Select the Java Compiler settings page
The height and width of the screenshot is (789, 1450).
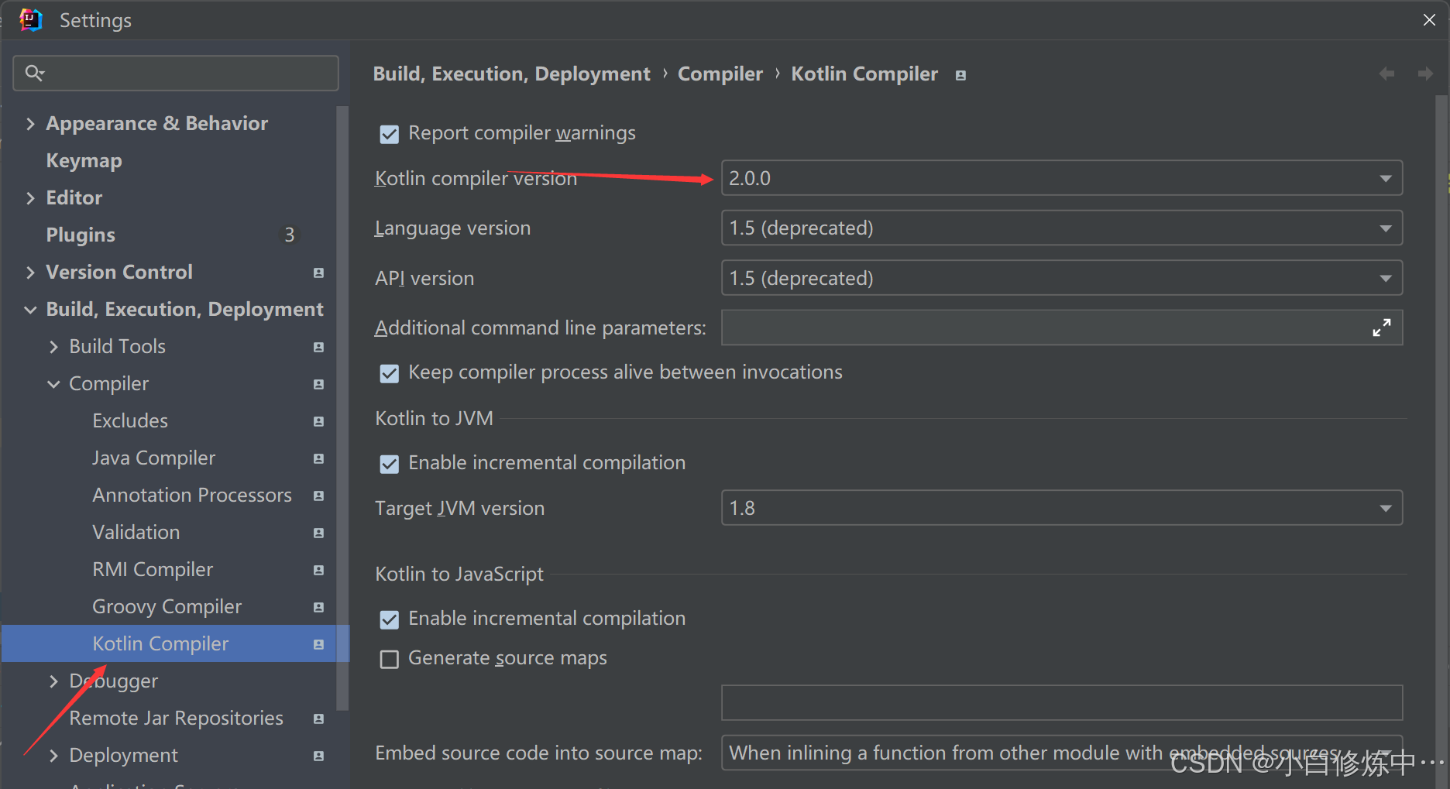[153, 457]
